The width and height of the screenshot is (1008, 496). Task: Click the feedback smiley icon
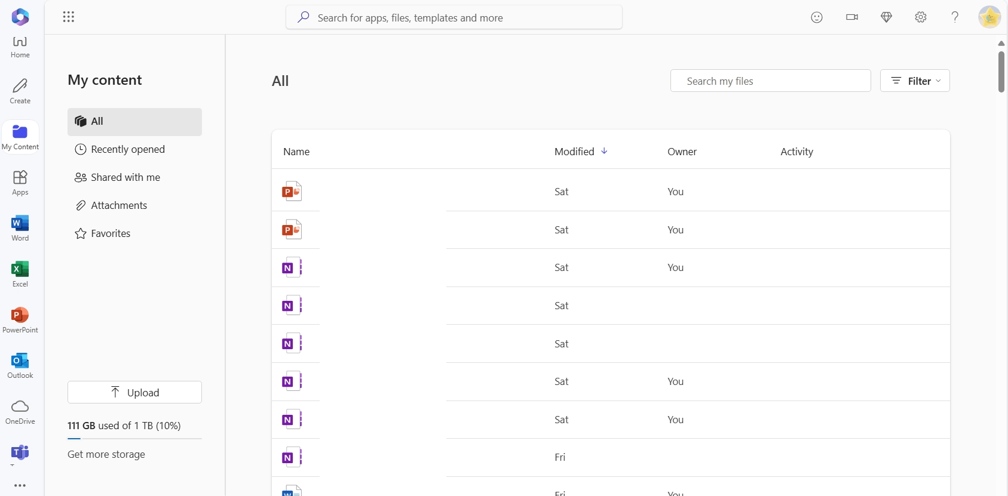click(x=817, y=17)
